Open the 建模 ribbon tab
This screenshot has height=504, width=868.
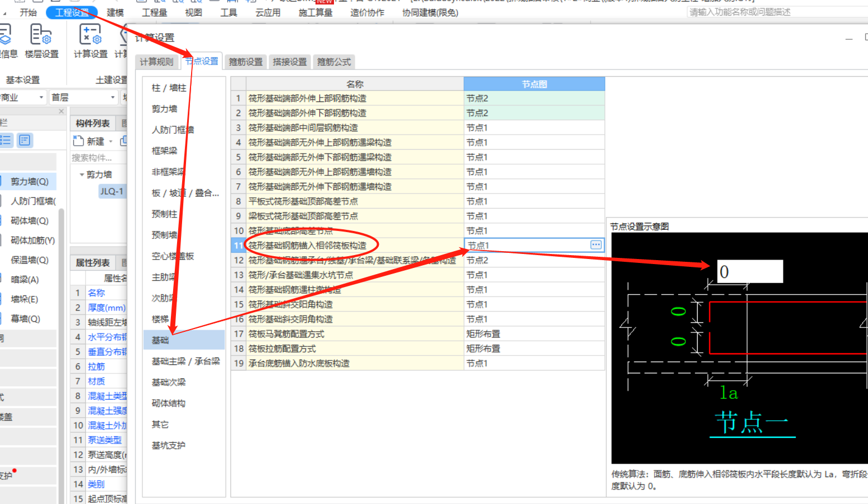(x=115, y=12)
